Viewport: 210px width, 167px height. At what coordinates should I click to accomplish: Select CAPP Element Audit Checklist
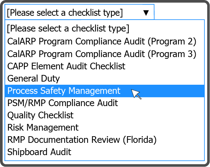[66, 66]
